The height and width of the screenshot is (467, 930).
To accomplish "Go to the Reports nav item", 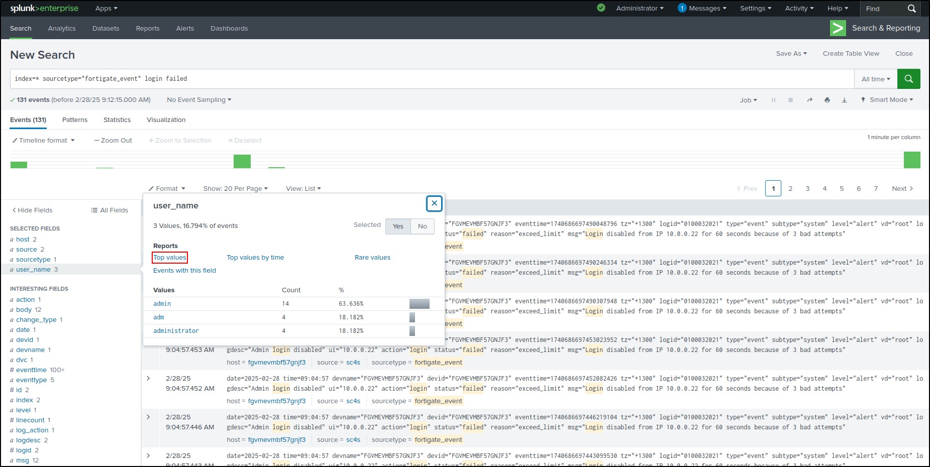I will pyautogui.click(x=148, y=29).
